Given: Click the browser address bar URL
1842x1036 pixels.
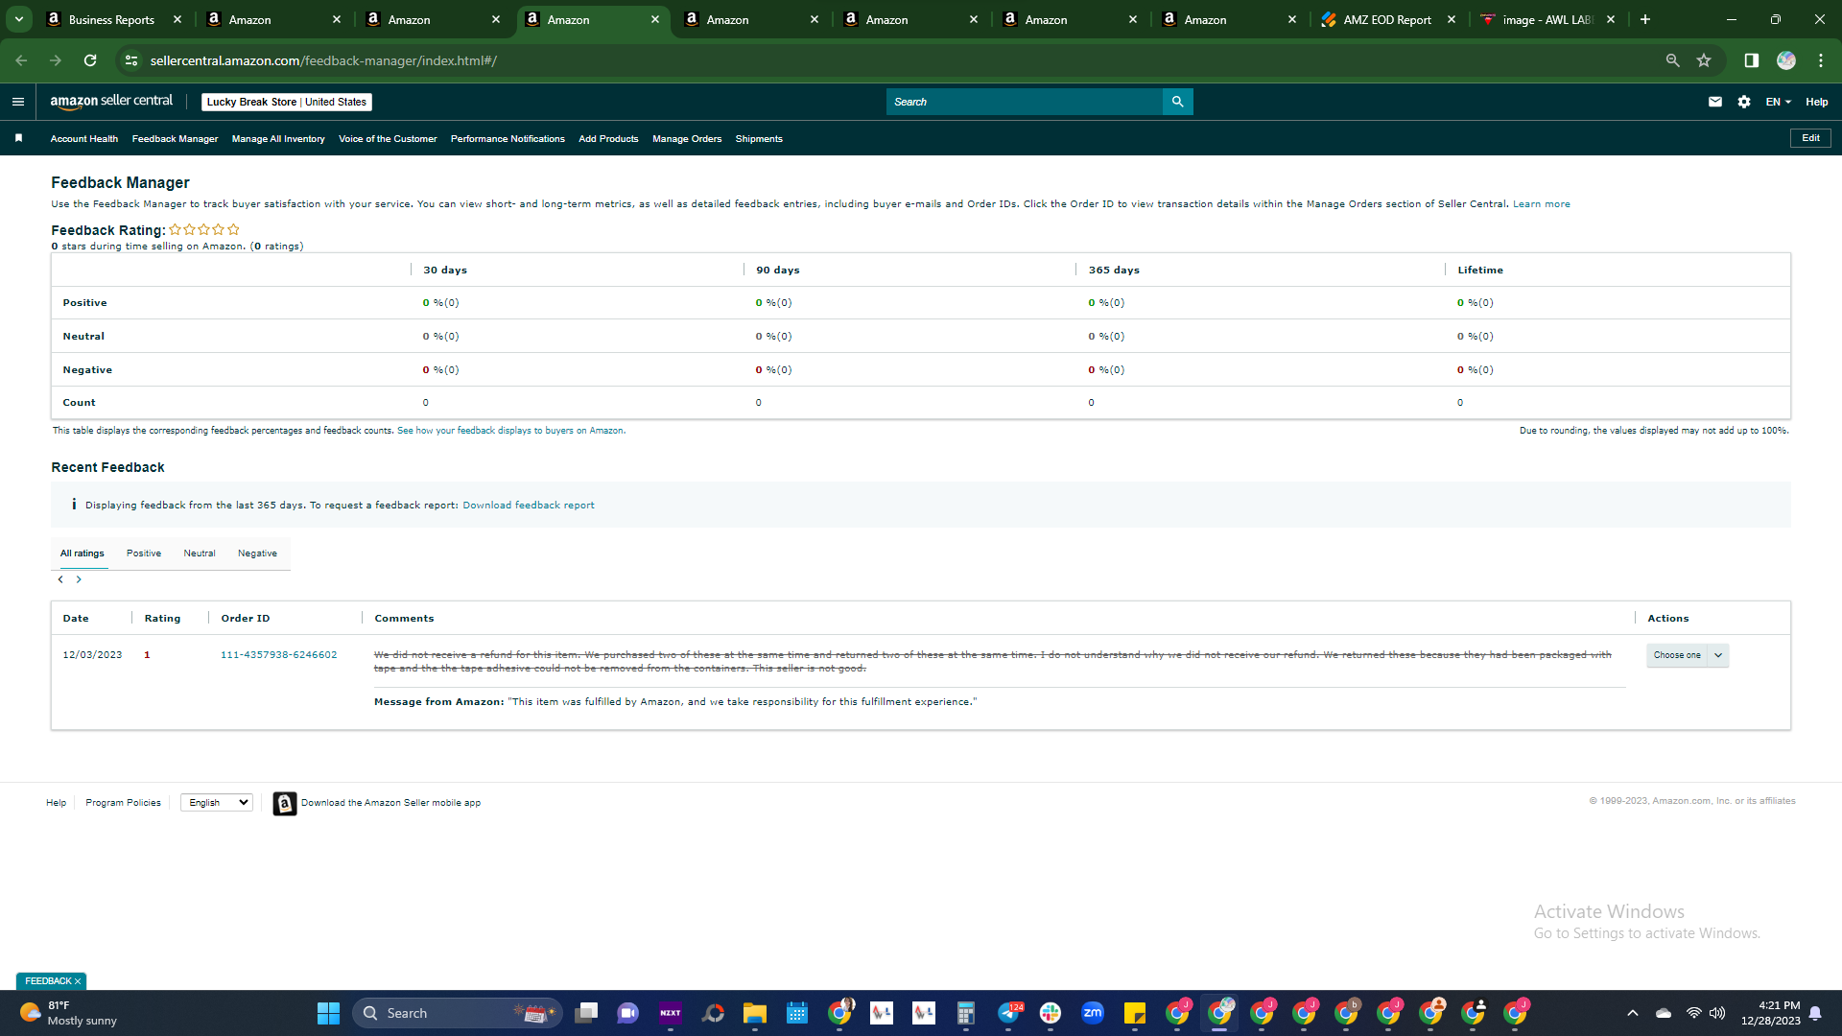Looking at the screenshot, I should coord(323,60).
